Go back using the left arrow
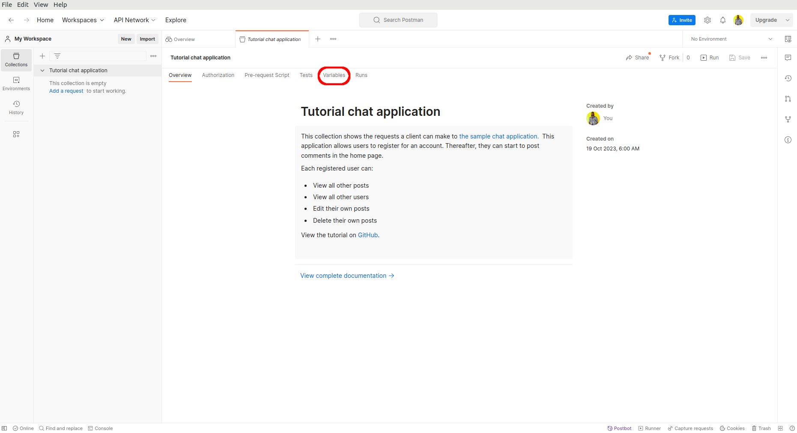This screenshot has width=797, height=433. click(11, 20)
